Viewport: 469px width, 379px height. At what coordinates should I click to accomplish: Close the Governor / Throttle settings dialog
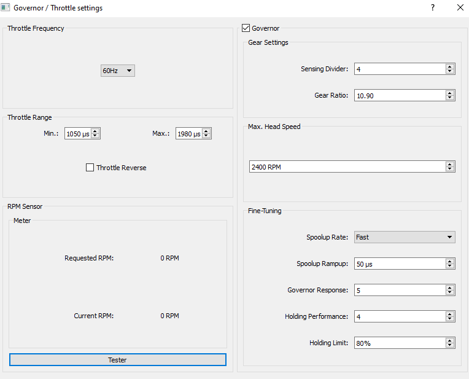(x=460, y=8)
